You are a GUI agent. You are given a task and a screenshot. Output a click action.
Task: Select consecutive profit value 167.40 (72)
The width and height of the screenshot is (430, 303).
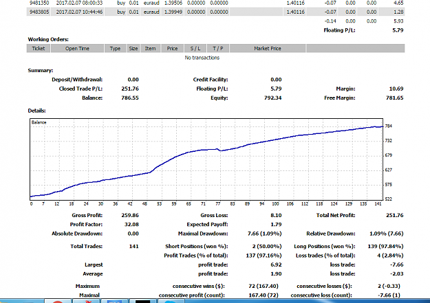pyautogui.click(x=264, y=295)
